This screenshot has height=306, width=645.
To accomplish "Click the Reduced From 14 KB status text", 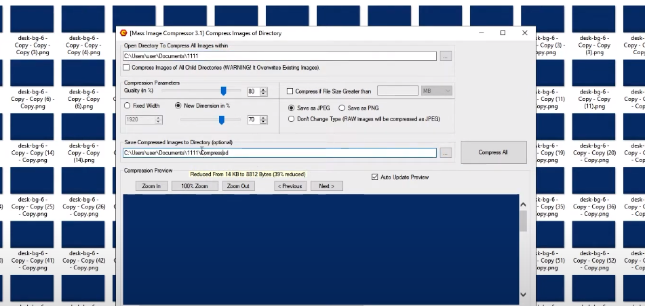I will [x=248, y=174].
